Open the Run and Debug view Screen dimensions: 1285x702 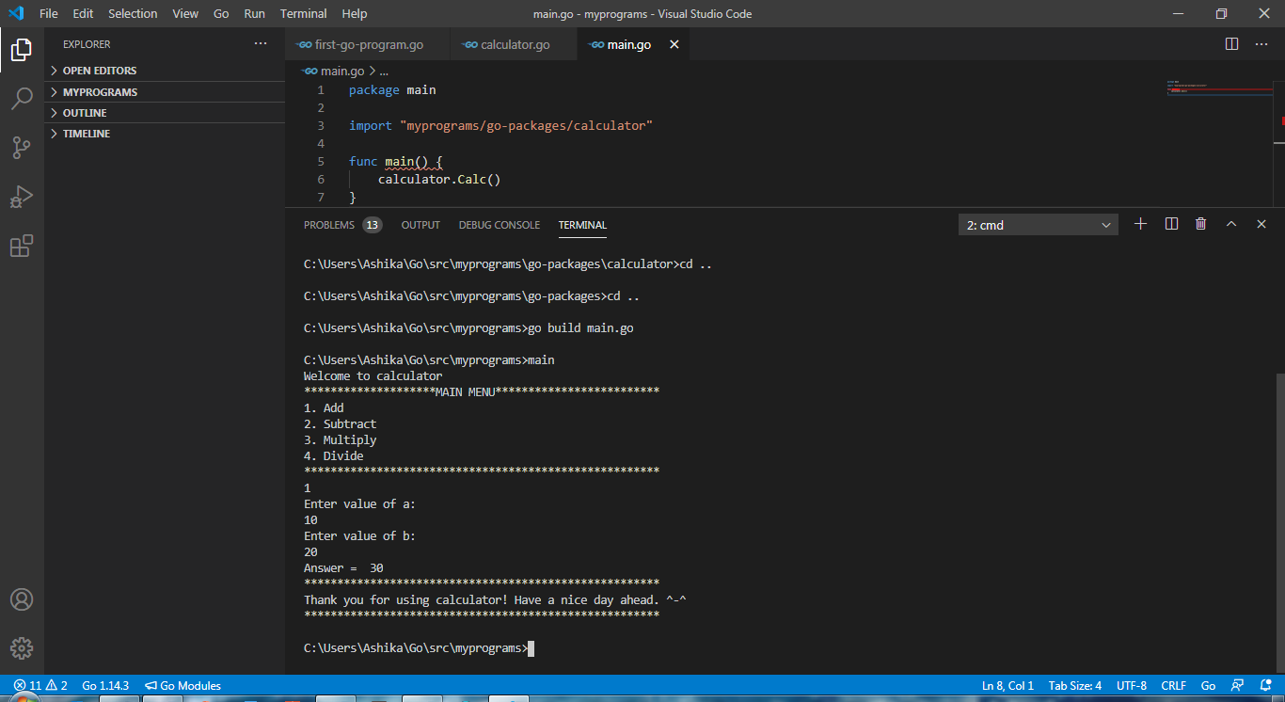coord(22,197)
